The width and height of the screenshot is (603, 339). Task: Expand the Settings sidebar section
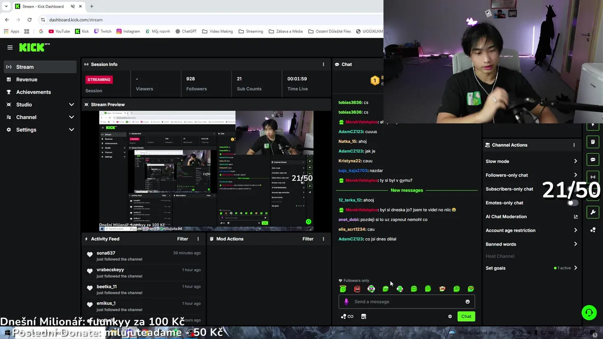(x=72, y=129)
